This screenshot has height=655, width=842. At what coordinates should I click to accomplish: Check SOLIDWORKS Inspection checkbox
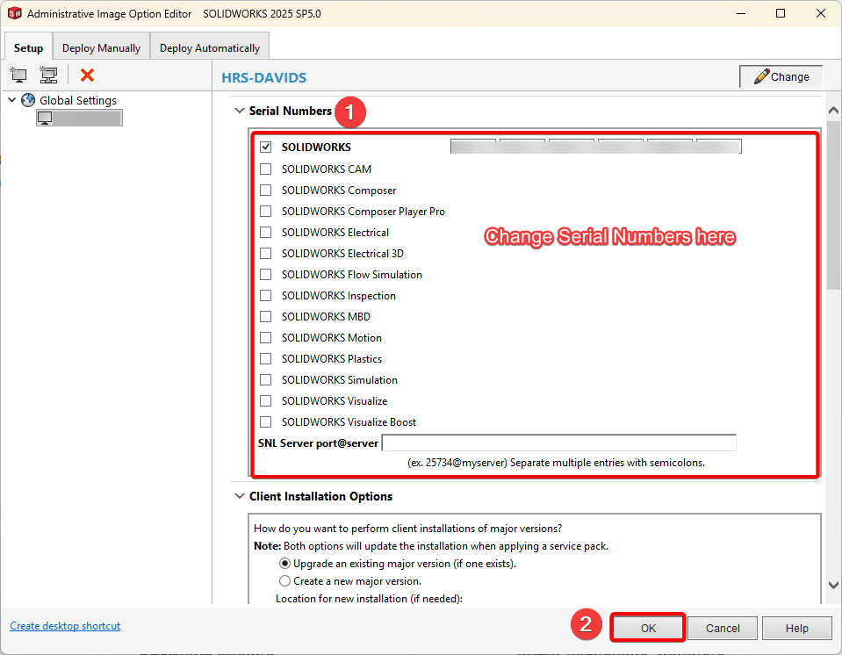(x=265, y=295)
